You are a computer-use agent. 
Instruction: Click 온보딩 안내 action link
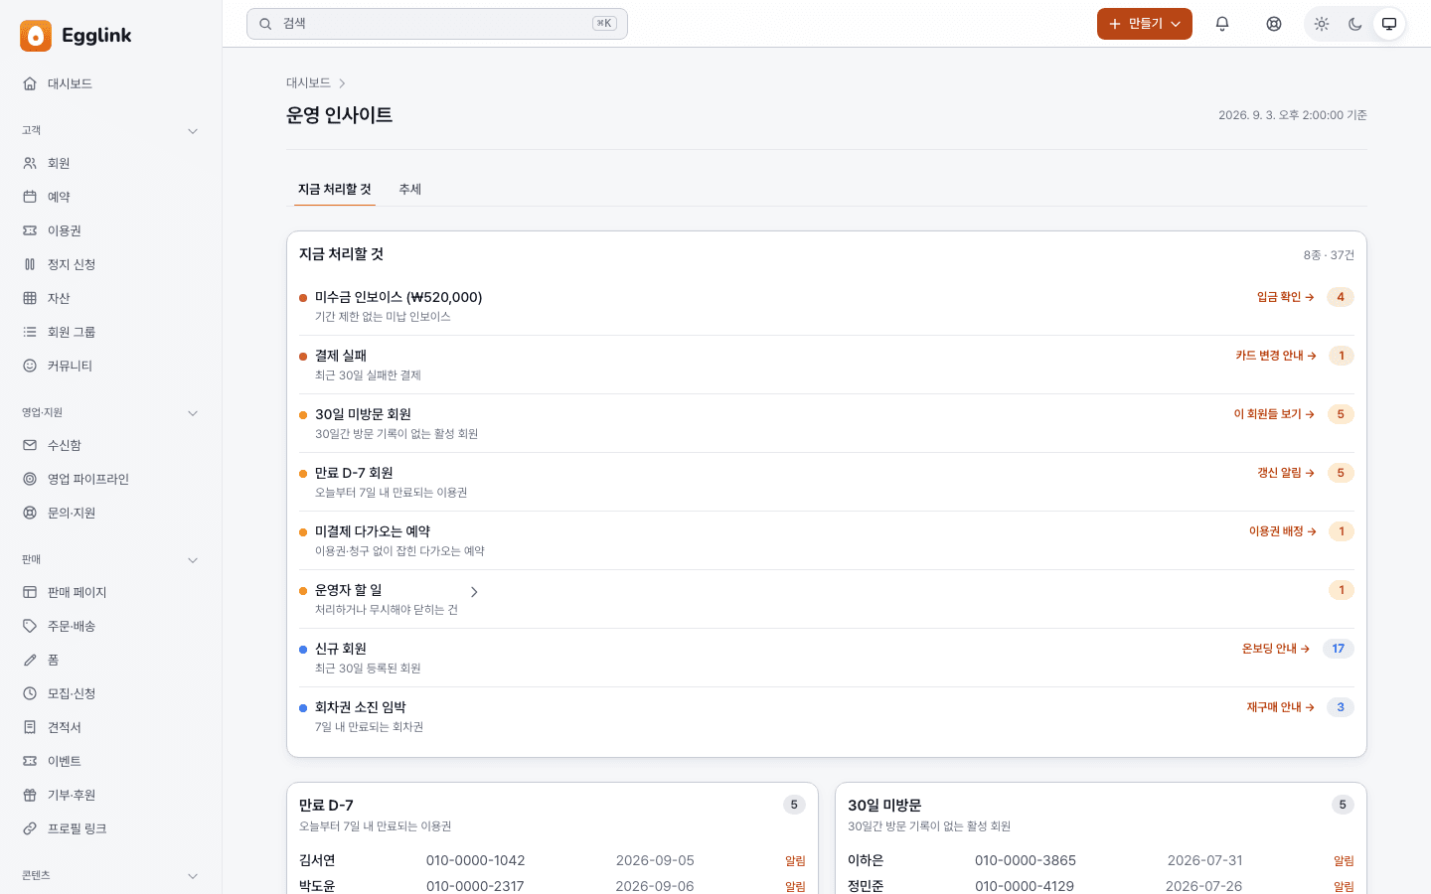pos(1276,649)
